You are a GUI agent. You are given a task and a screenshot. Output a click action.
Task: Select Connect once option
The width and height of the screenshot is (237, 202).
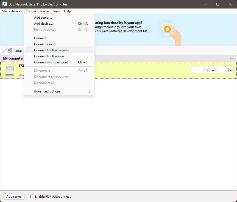click(44, 44)
